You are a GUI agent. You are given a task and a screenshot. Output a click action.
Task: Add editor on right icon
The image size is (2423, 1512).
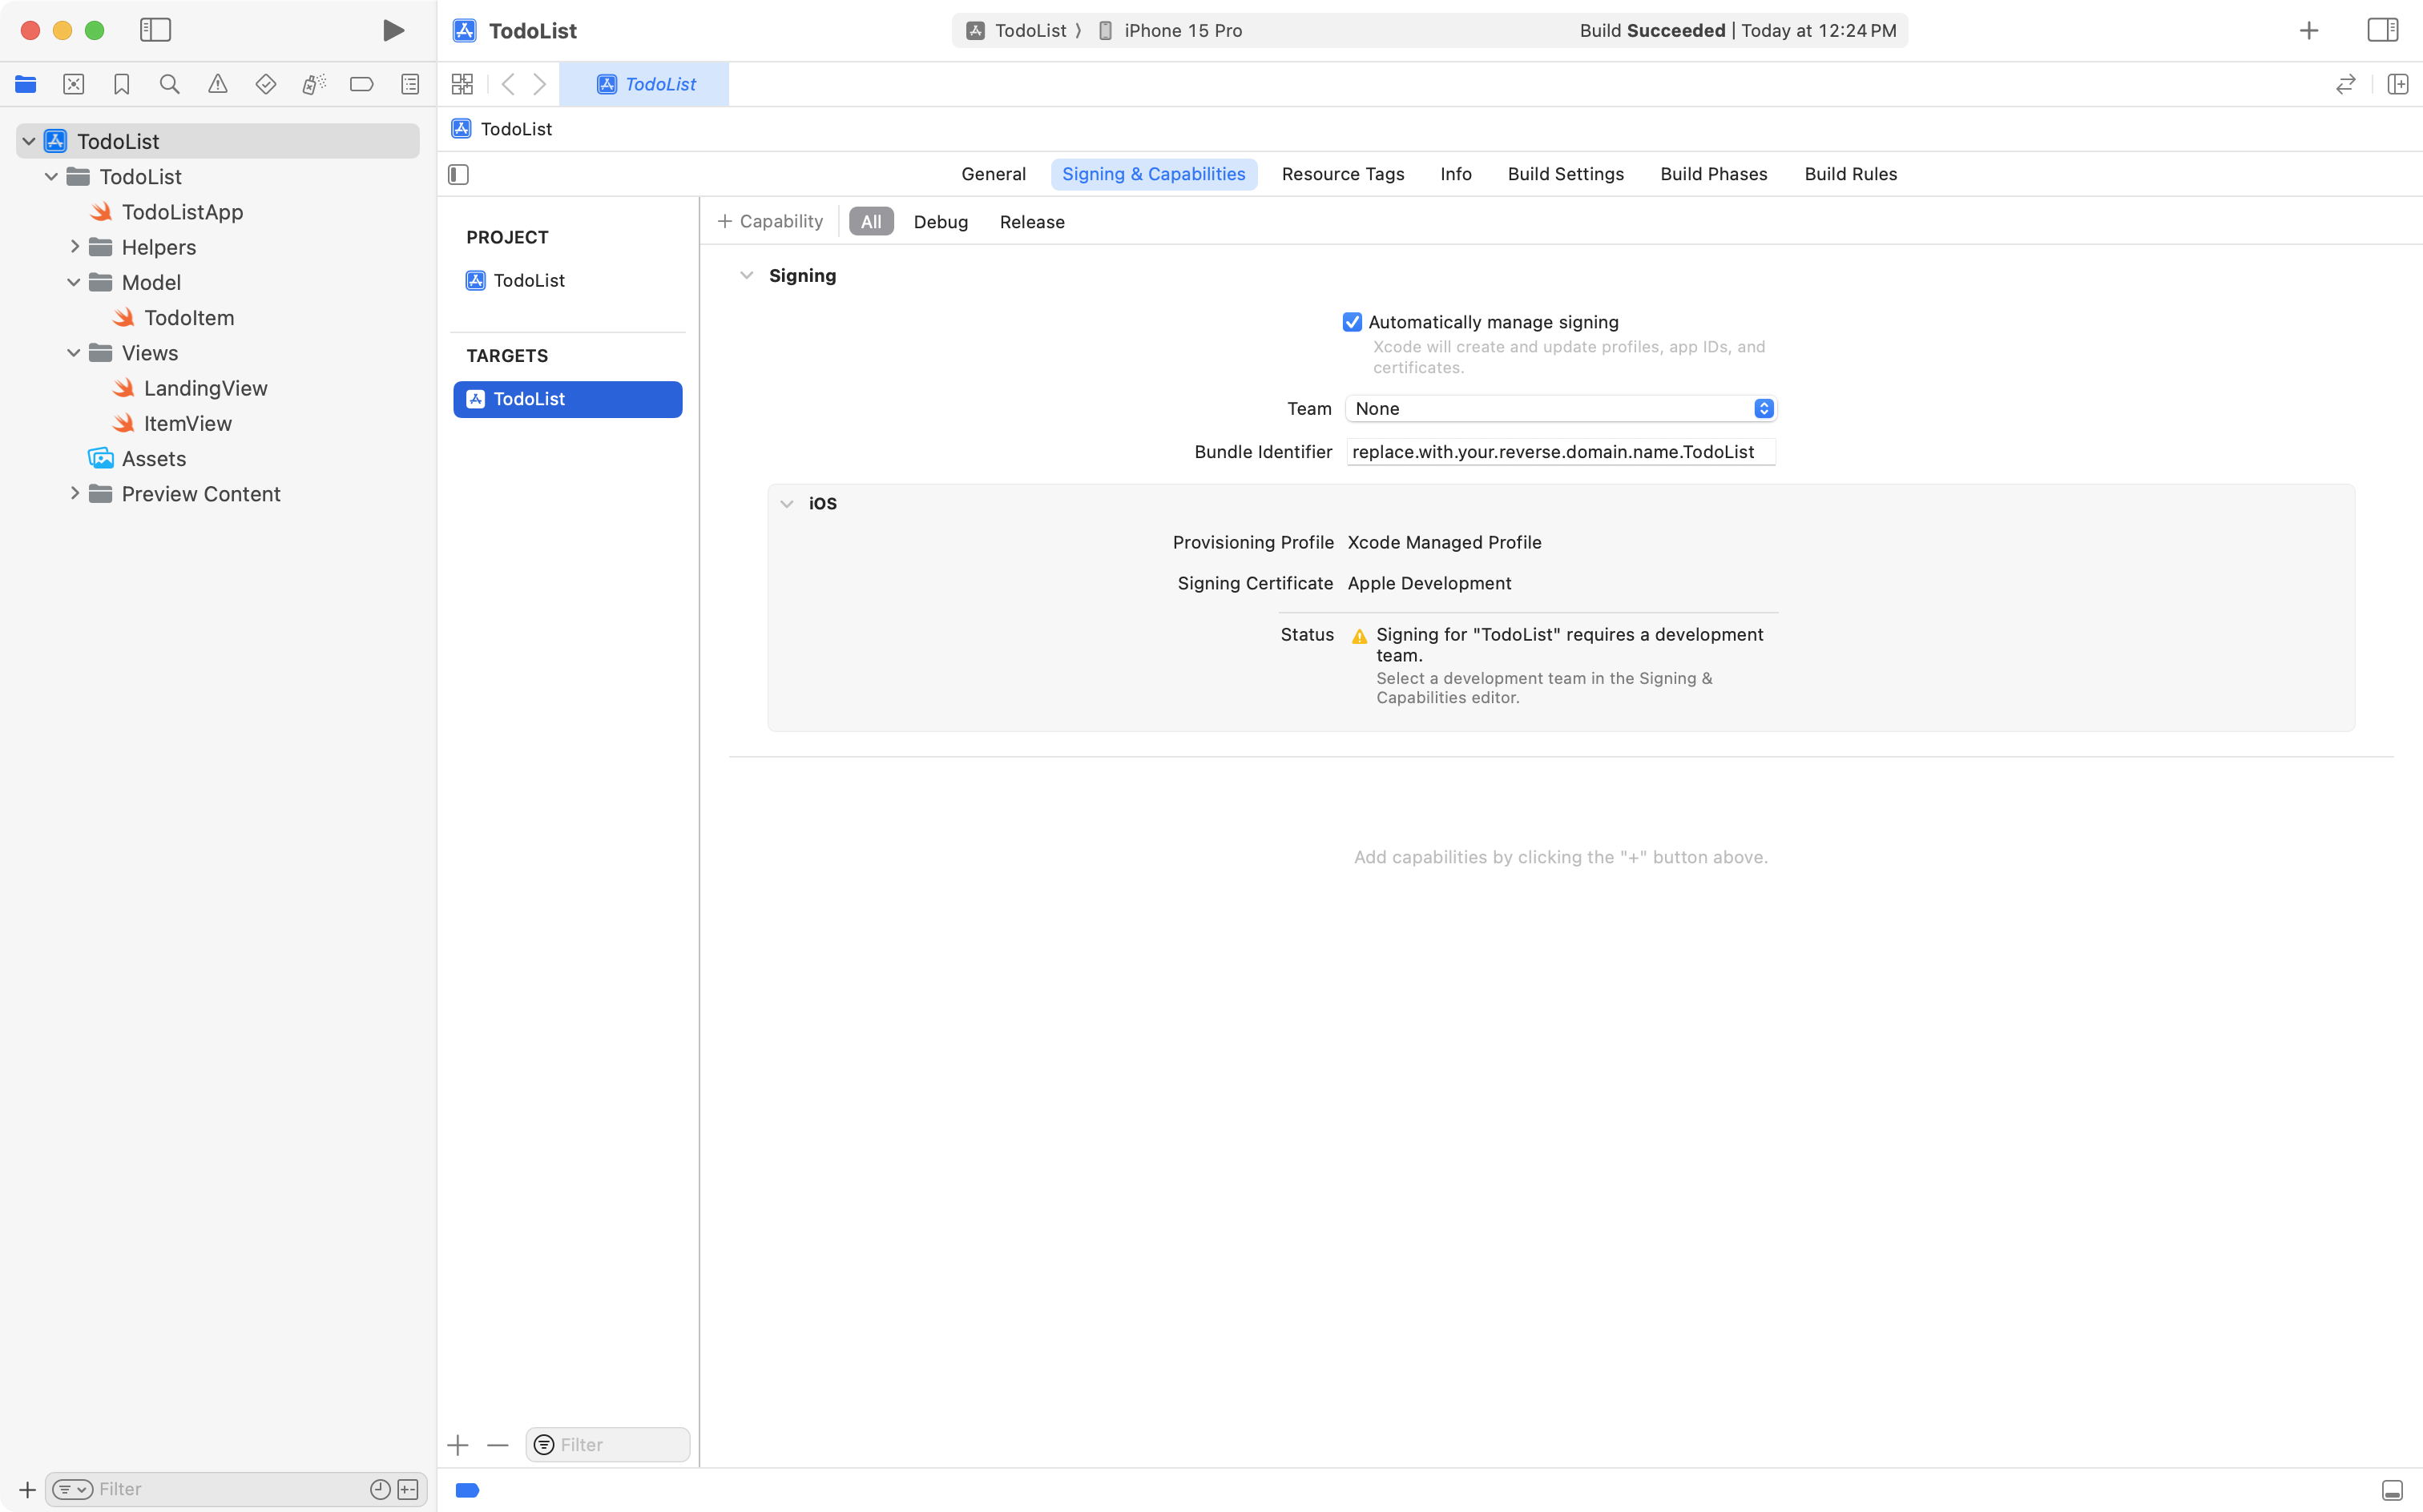[2398, 85]
